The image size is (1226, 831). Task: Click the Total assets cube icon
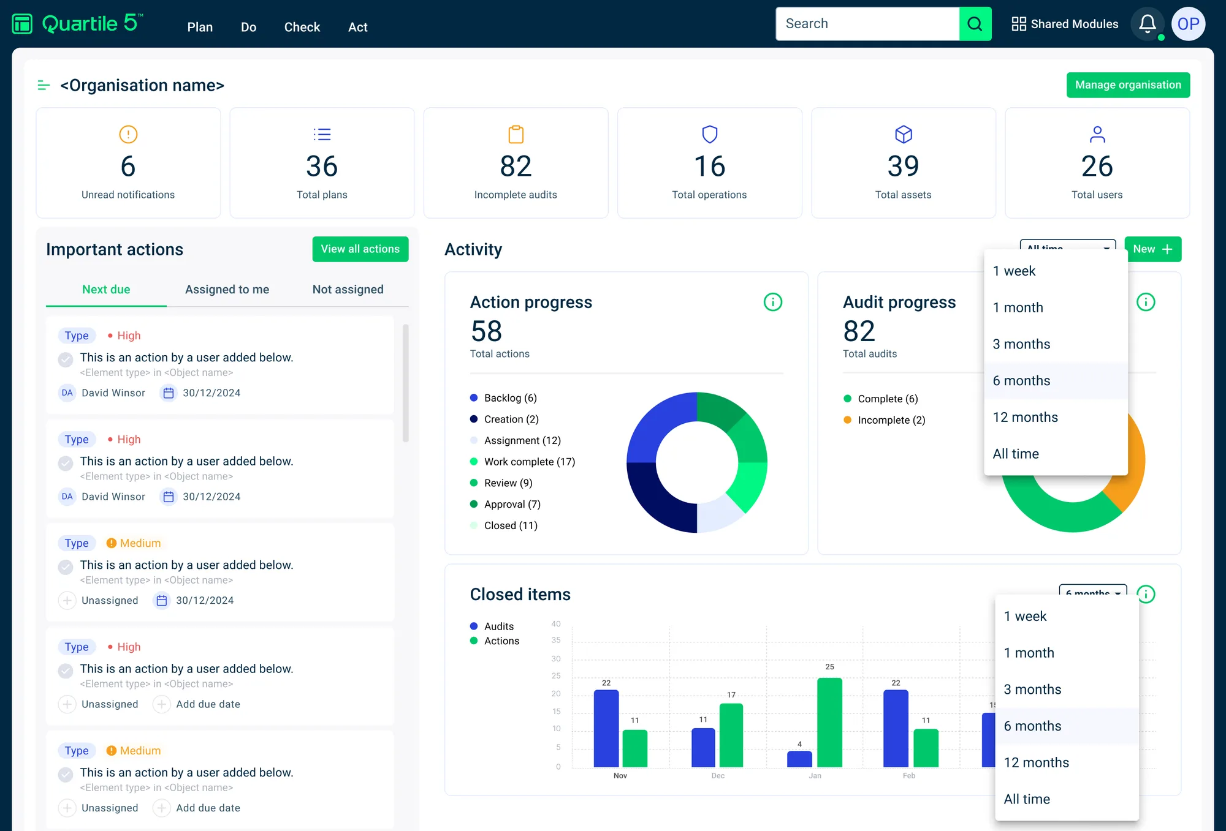pos(903,134)
